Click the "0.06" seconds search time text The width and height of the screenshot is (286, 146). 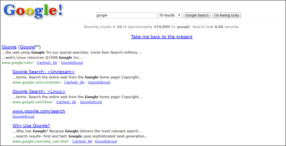(219, 27)
